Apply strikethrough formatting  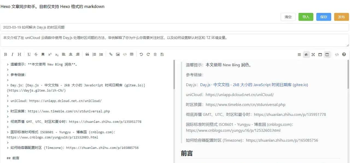pos(36,54)
